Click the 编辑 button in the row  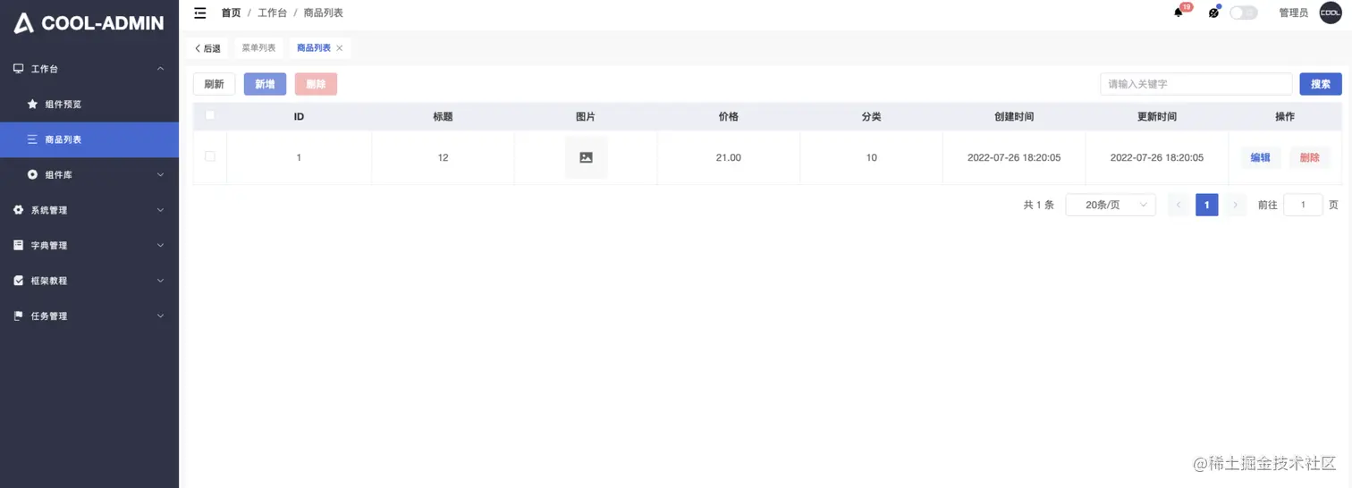pos(1260,157)
